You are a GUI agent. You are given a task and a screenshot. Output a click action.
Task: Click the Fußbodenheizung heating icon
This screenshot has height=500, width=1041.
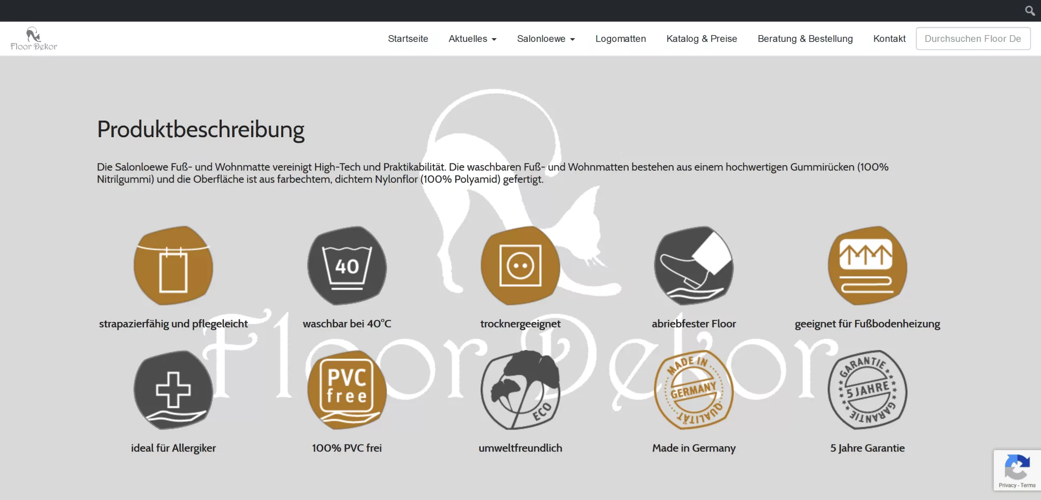pyautogui.click(x=867, y=266)
